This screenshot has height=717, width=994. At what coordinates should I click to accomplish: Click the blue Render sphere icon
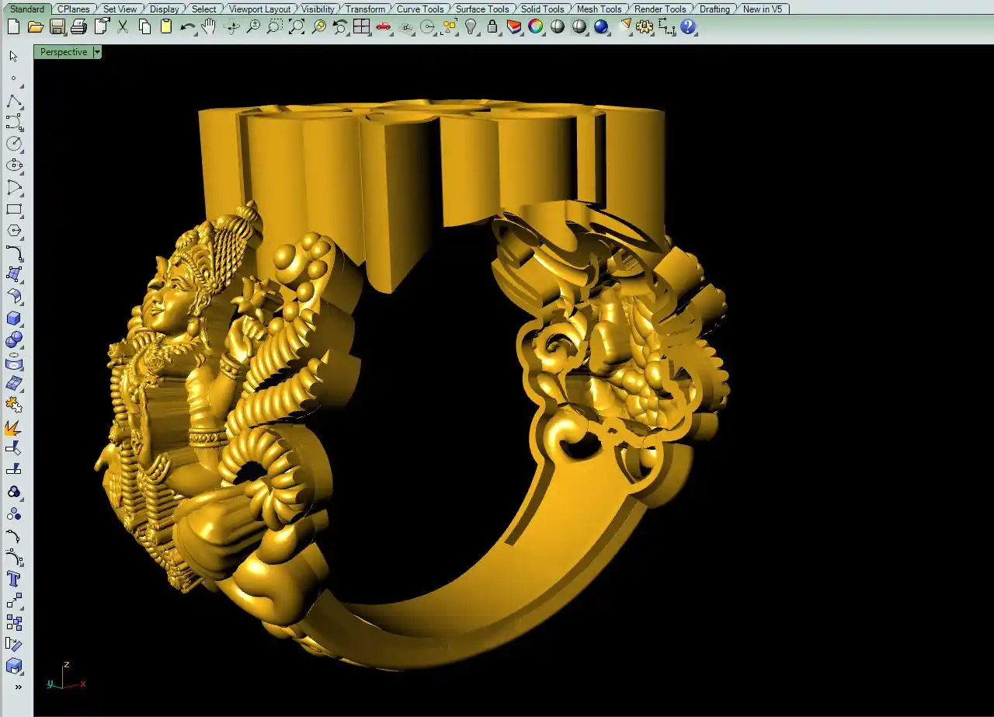point(601,27)
